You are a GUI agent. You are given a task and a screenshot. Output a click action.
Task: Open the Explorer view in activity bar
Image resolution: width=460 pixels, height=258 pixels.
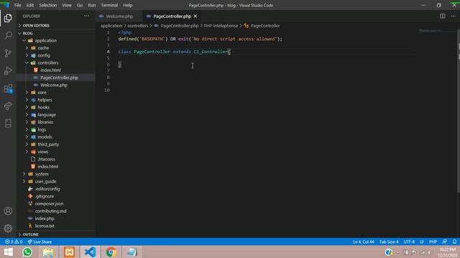8,18
